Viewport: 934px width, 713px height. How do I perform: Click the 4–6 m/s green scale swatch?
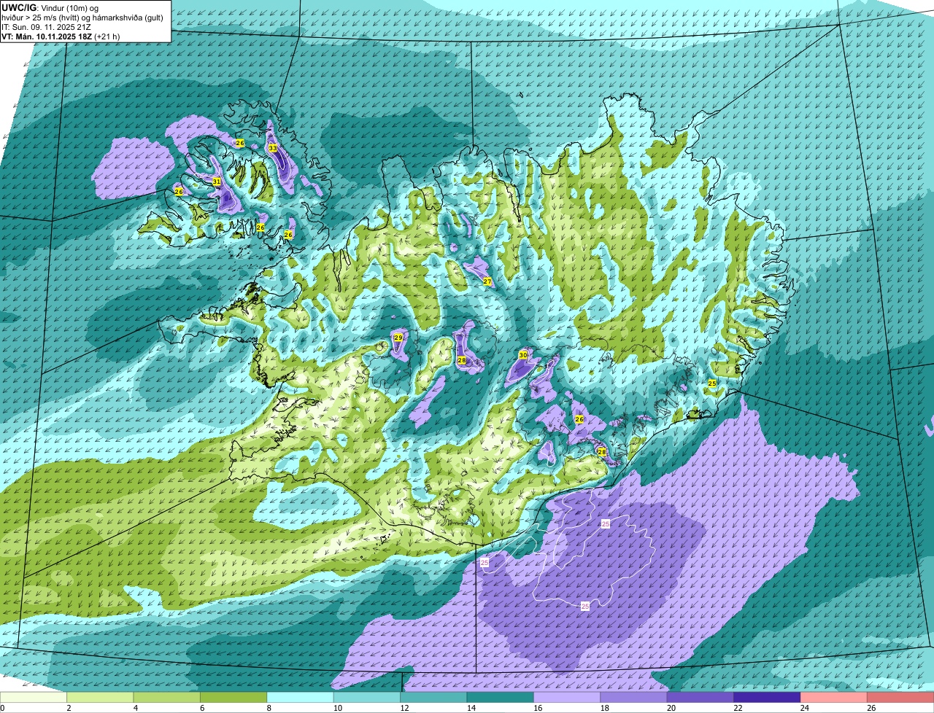(167, 698)
